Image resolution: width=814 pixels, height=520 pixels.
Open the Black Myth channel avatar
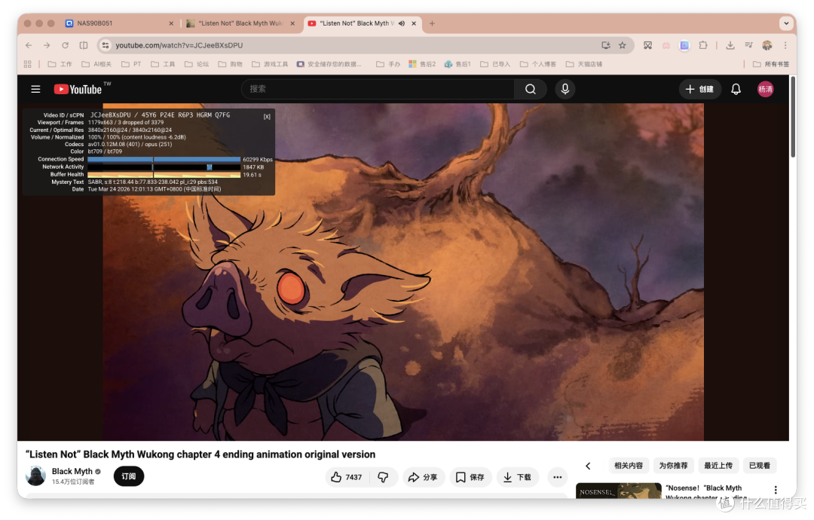pyautogui.click(x=36, y=476)
